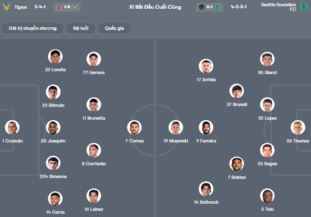The height and width of the screenshot is (217, 311).
Task: Click the 85 Rienzi player name label
Action: click(267, 72)
